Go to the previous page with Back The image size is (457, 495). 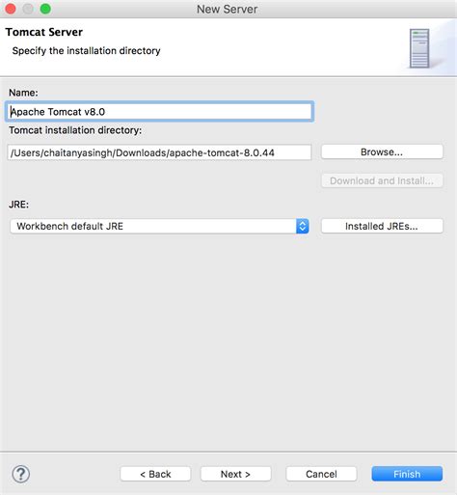tap(155, 474)
